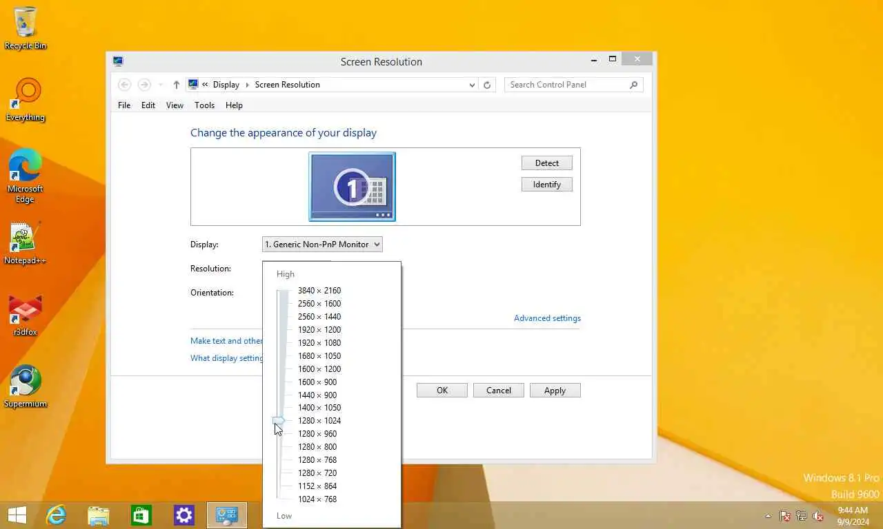Choose 1600 × 900 resolution
Image resolution: width=883 pixels, height=529 pixels.
click(x=317, y=382)
